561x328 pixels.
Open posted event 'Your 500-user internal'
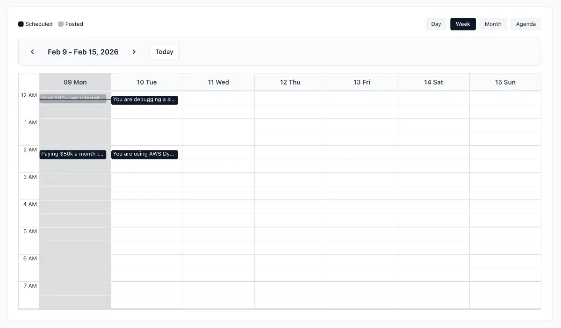(x=72, y=98)
